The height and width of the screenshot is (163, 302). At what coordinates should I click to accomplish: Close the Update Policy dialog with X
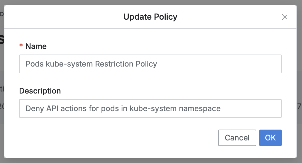click(x=284, y=17)
